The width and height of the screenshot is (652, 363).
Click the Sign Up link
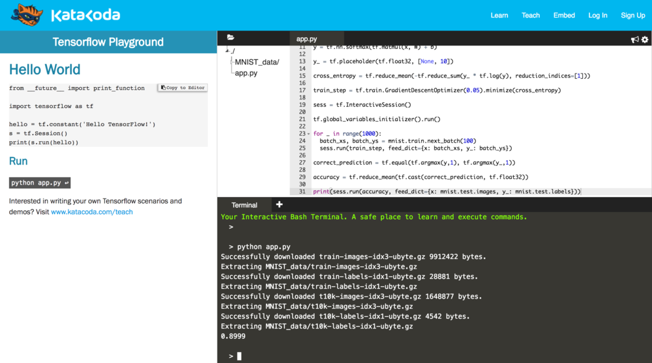pyautogui.click(x=633, y=16)
